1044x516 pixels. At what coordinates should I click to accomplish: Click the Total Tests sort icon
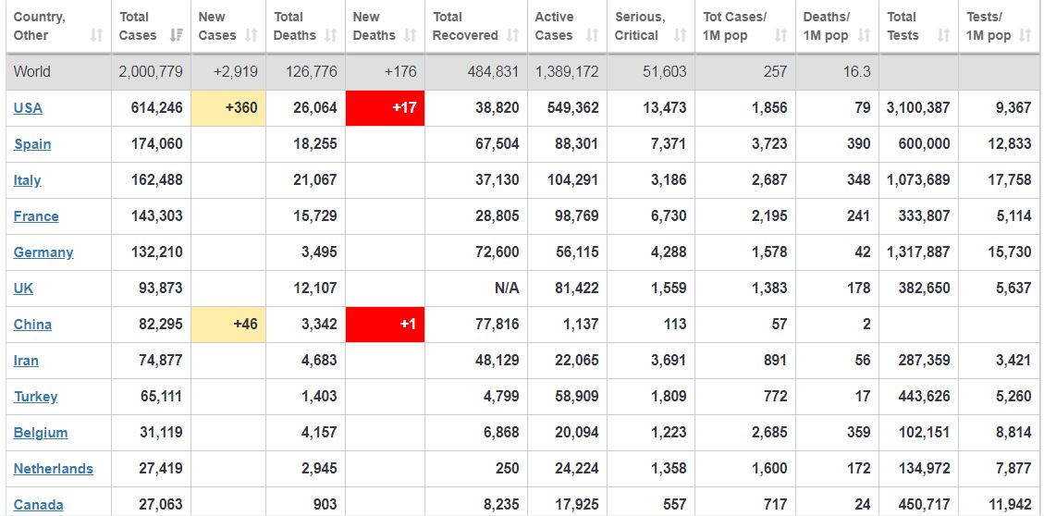click(x=943, y=36)
